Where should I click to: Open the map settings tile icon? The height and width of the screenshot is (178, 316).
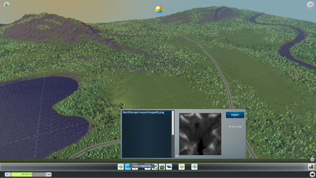194,167
